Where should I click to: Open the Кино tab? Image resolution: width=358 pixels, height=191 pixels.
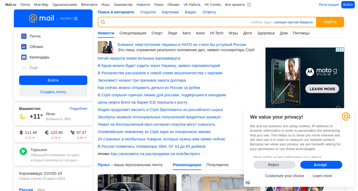200,33
